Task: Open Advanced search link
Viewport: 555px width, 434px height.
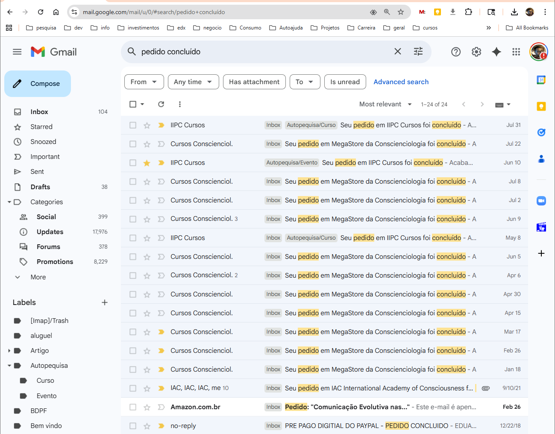Action: tap(401, 82)
